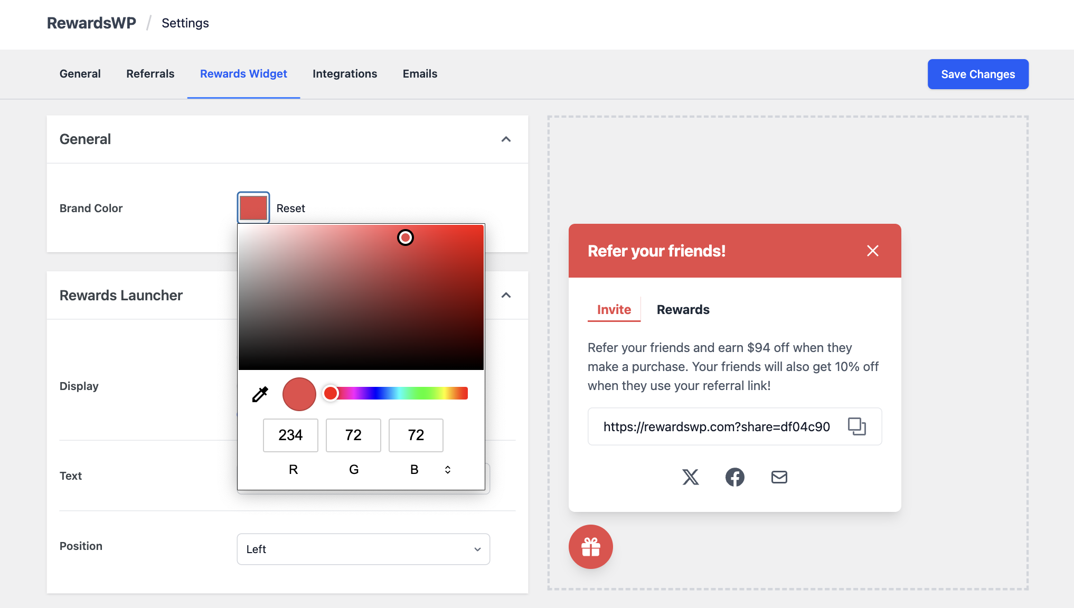Open the Position dropdown set to Left
The image size is (1074, 608).
click(x=363, y=549)
